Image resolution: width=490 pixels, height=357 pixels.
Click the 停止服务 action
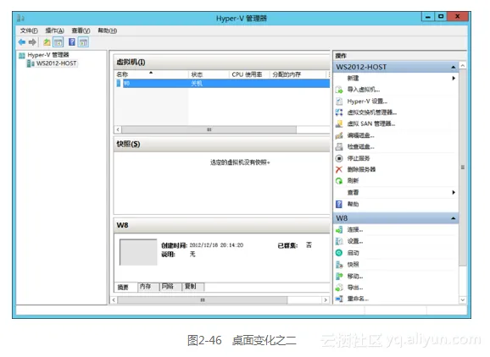[x=359, y=158]
